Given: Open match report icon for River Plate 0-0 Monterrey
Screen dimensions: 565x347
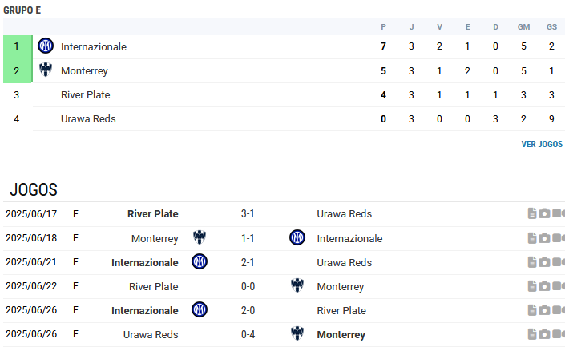Looking at the screenshot, I should 532,286.
